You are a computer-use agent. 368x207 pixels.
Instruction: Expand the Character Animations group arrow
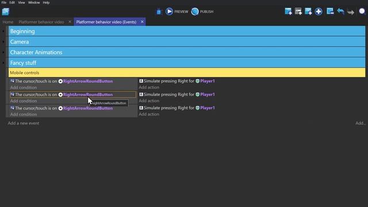point(3,52)
